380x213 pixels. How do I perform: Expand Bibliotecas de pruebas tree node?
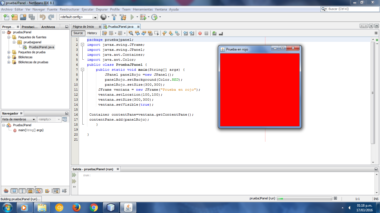tap(9, 62)
